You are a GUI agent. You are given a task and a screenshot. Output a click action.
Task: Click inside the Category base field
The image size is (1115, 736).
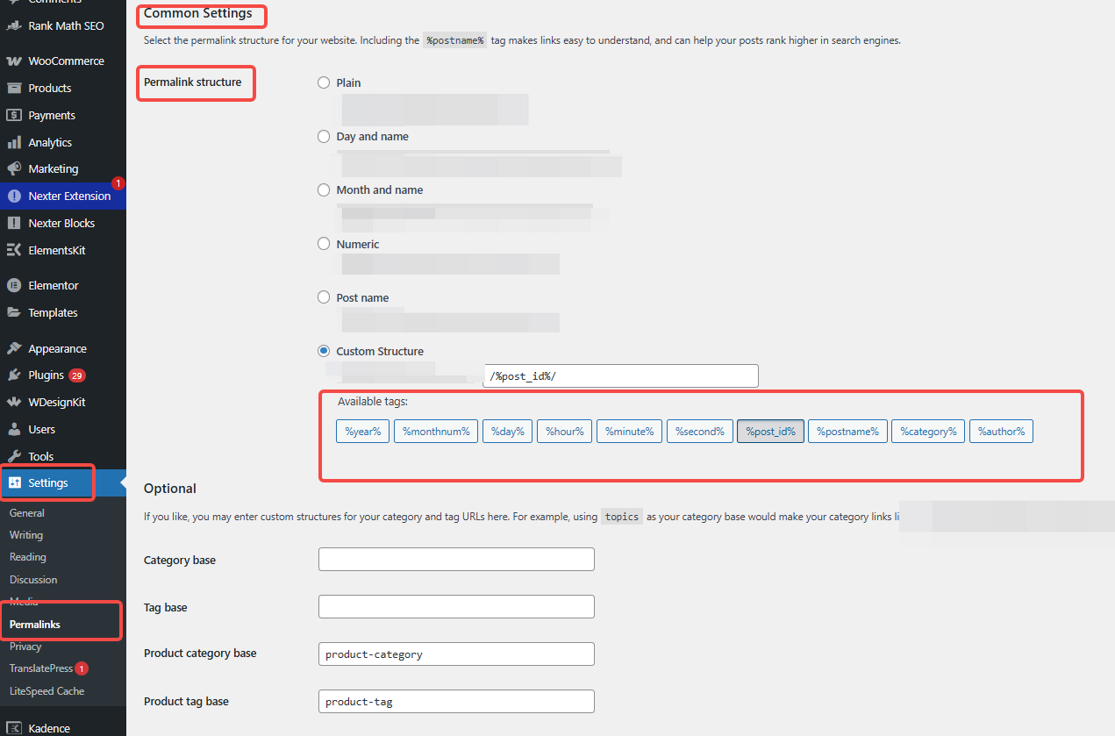point(455,559)
